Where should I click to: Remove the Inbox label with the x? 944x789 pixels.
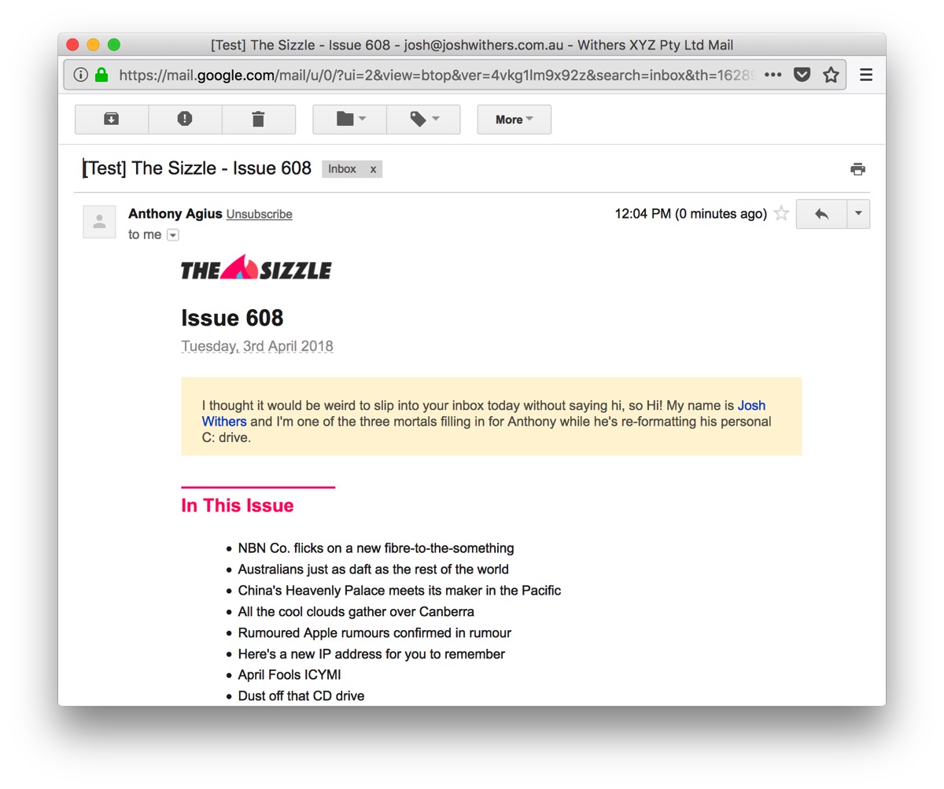(x=373, y=169)
